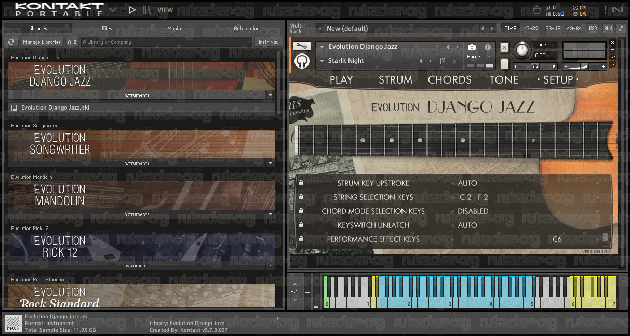Click the AUTO value for Strum Key Upstroke
630x336 pixels.
pos(467,183)
